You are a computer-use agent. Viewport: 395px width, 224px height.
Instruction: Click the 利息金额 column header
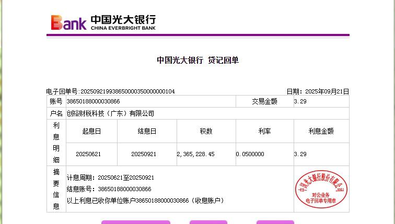[x=321, y=131]
